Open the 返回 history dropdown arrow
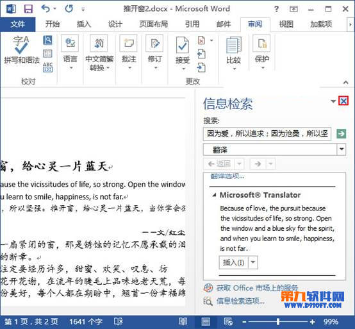The width and height of the screenshot is (355, 329). coord(240,164)
